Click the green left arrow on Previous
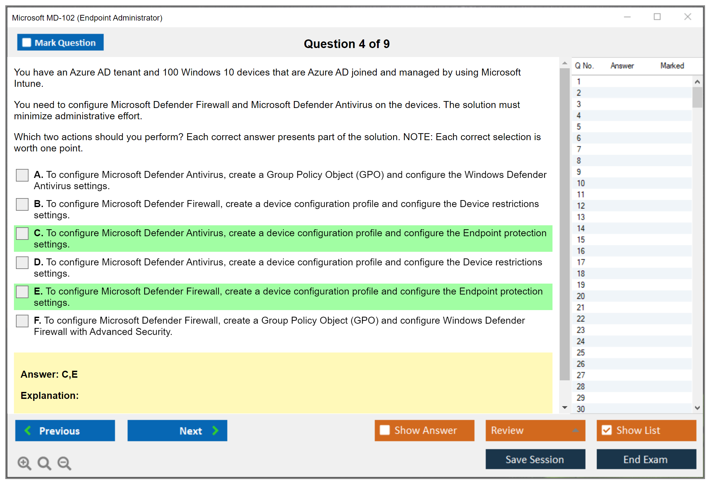Image resolution: width=713 pixels, height=487 pixels. pos(28,430)
